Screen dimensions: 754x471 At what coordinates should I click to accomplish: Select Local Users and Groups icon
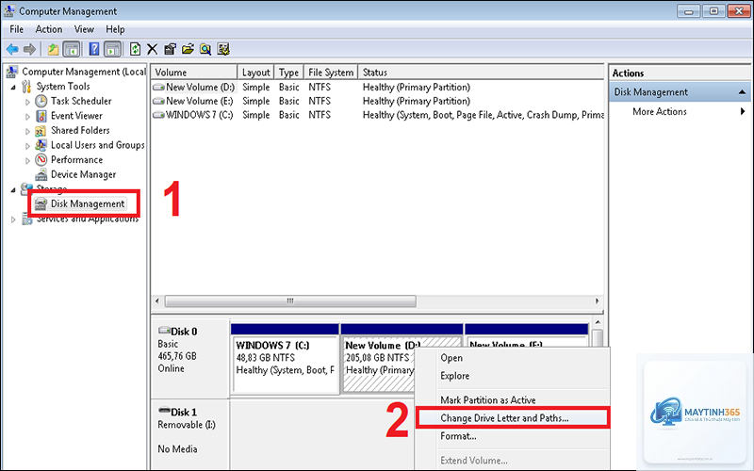click(x=41, y=145)
